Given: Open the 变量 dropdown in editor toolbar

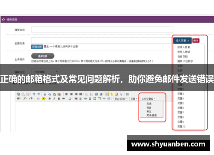Looking at the screenshot, I should [x=134, y=99].
